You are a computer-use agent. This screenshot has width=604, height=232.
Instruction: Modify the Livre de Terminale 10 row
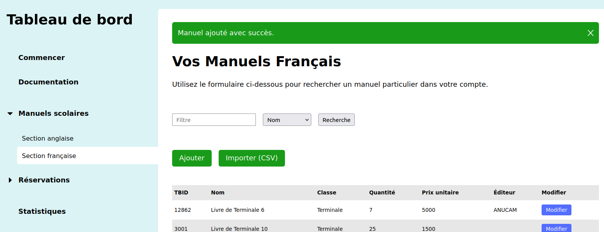pyautogui.click(x=556, y=228)
